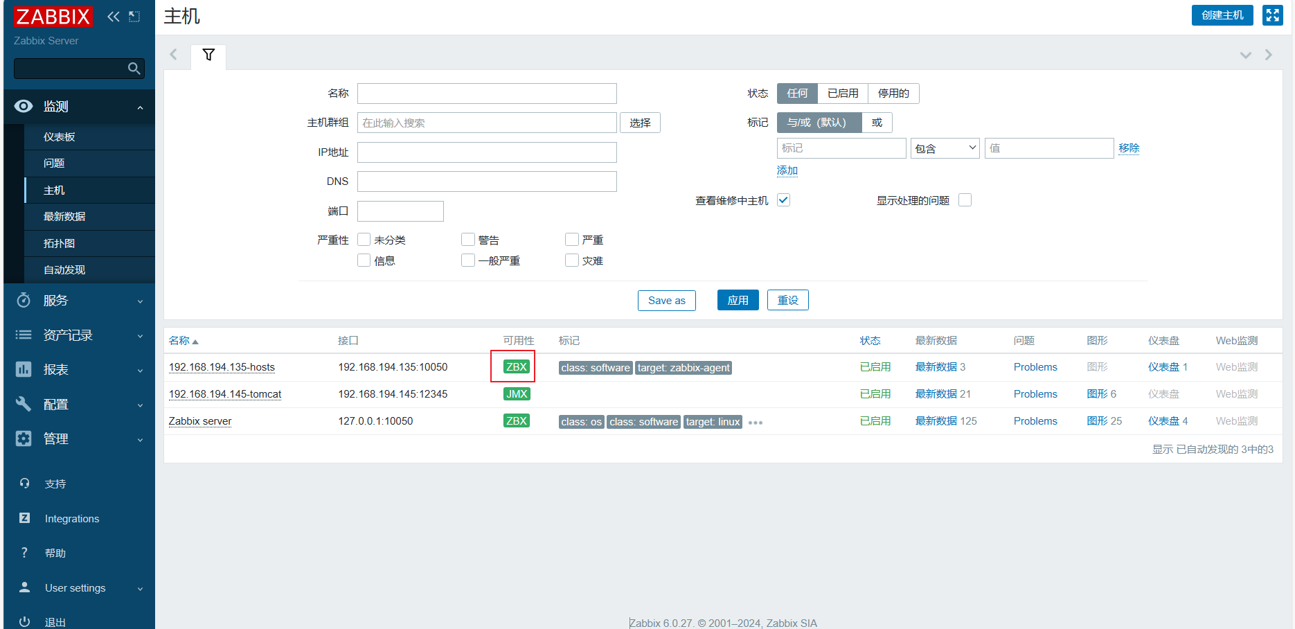1295x629 pixels.
Task: Click 退出 to sign out
Action: [x=55, y=622]
